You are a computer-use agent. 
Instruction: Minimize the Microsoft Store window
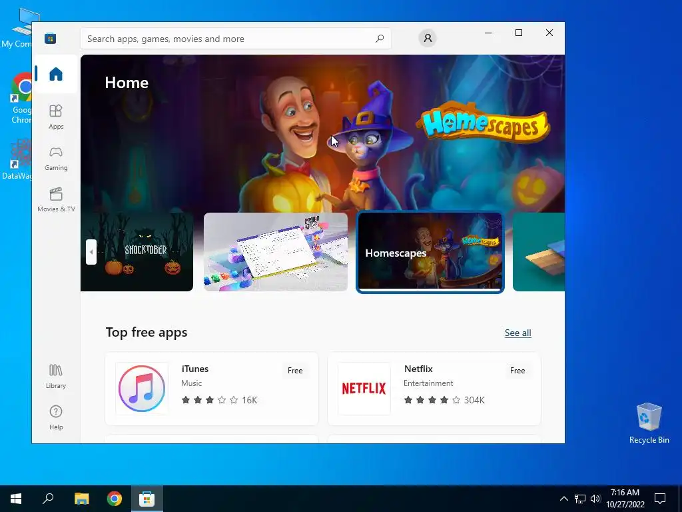click(488, 33)
